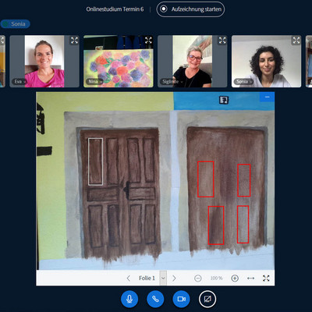This screenshot has width=312, height=312.
Task: Zoom in the presentation with plus icon
Action: tap(235, 278)
